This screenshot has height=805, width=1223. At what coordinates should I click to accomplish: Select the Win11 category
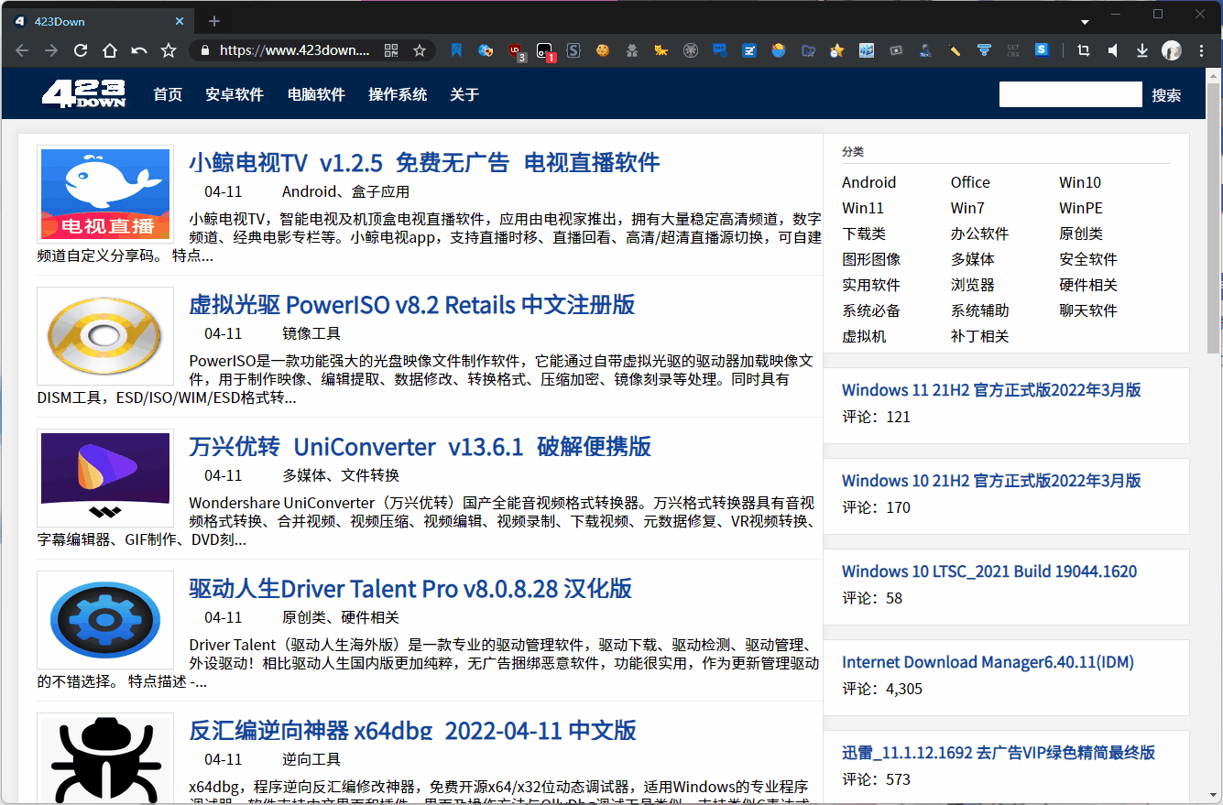(863, 208)
